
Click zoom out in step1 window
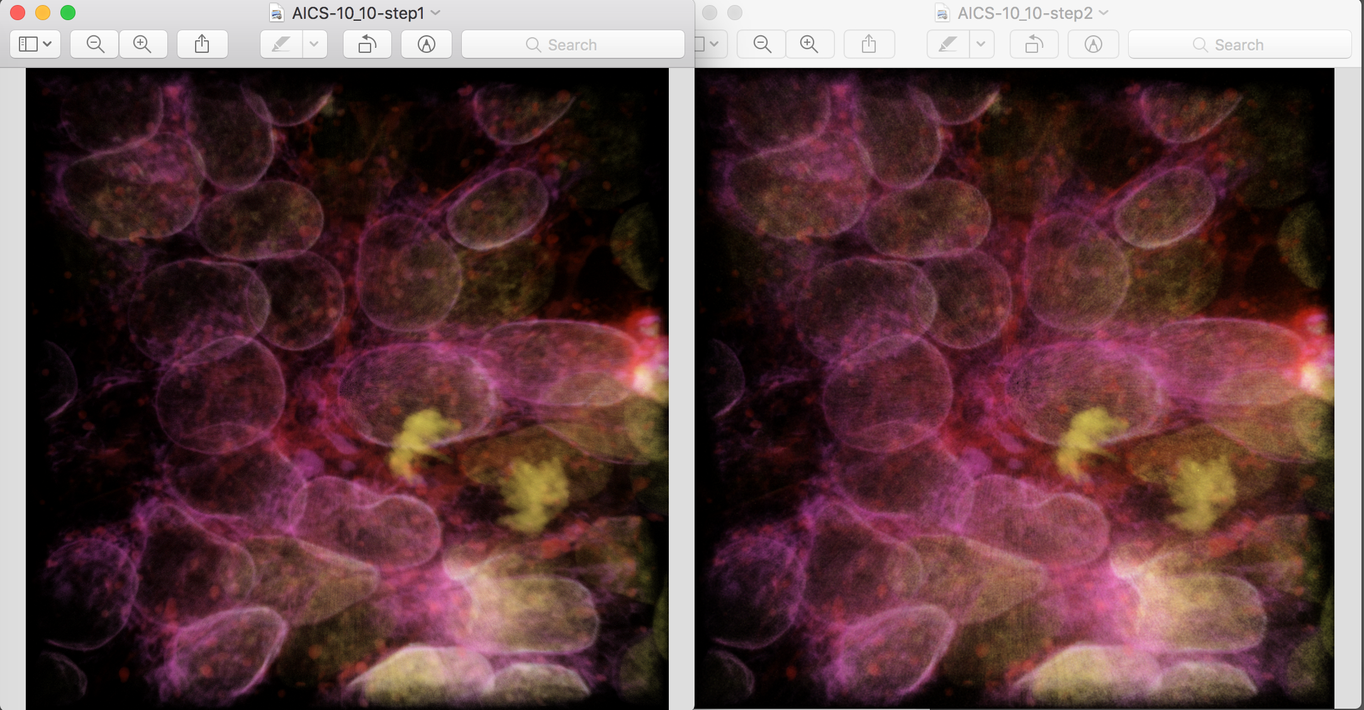[x=95, y=44]
